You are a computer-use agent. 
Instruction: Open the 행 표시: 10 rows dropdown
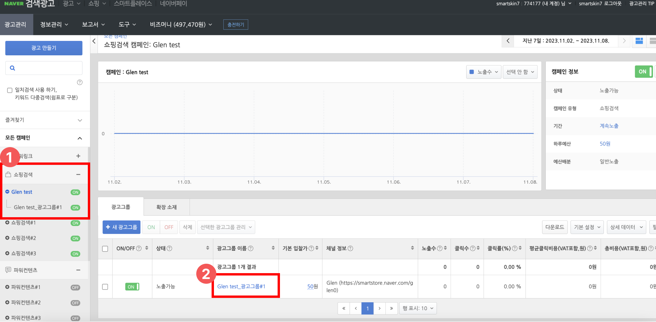pos(418,308)
